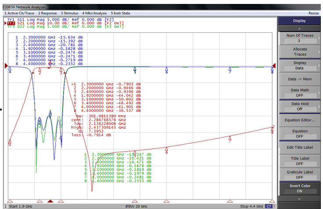This screenshot has height=209, width=323.
Task: Click marker 7 triangle on the top trace
Action: point(230,69)
